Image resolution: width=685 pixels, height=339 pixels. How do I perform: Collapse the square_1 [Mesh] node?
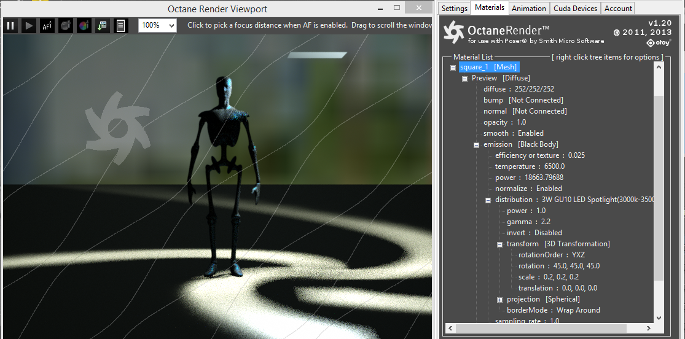453,68
